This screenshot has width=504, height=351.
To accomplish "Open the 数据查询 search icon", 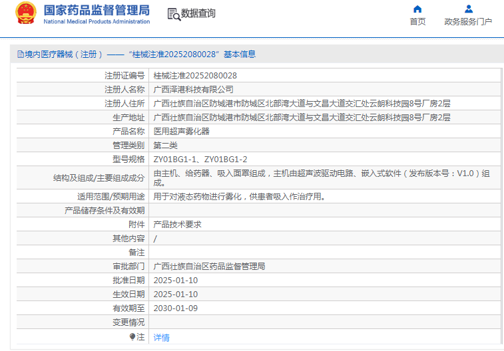I will pyautogui.click(x=174, y=14).
